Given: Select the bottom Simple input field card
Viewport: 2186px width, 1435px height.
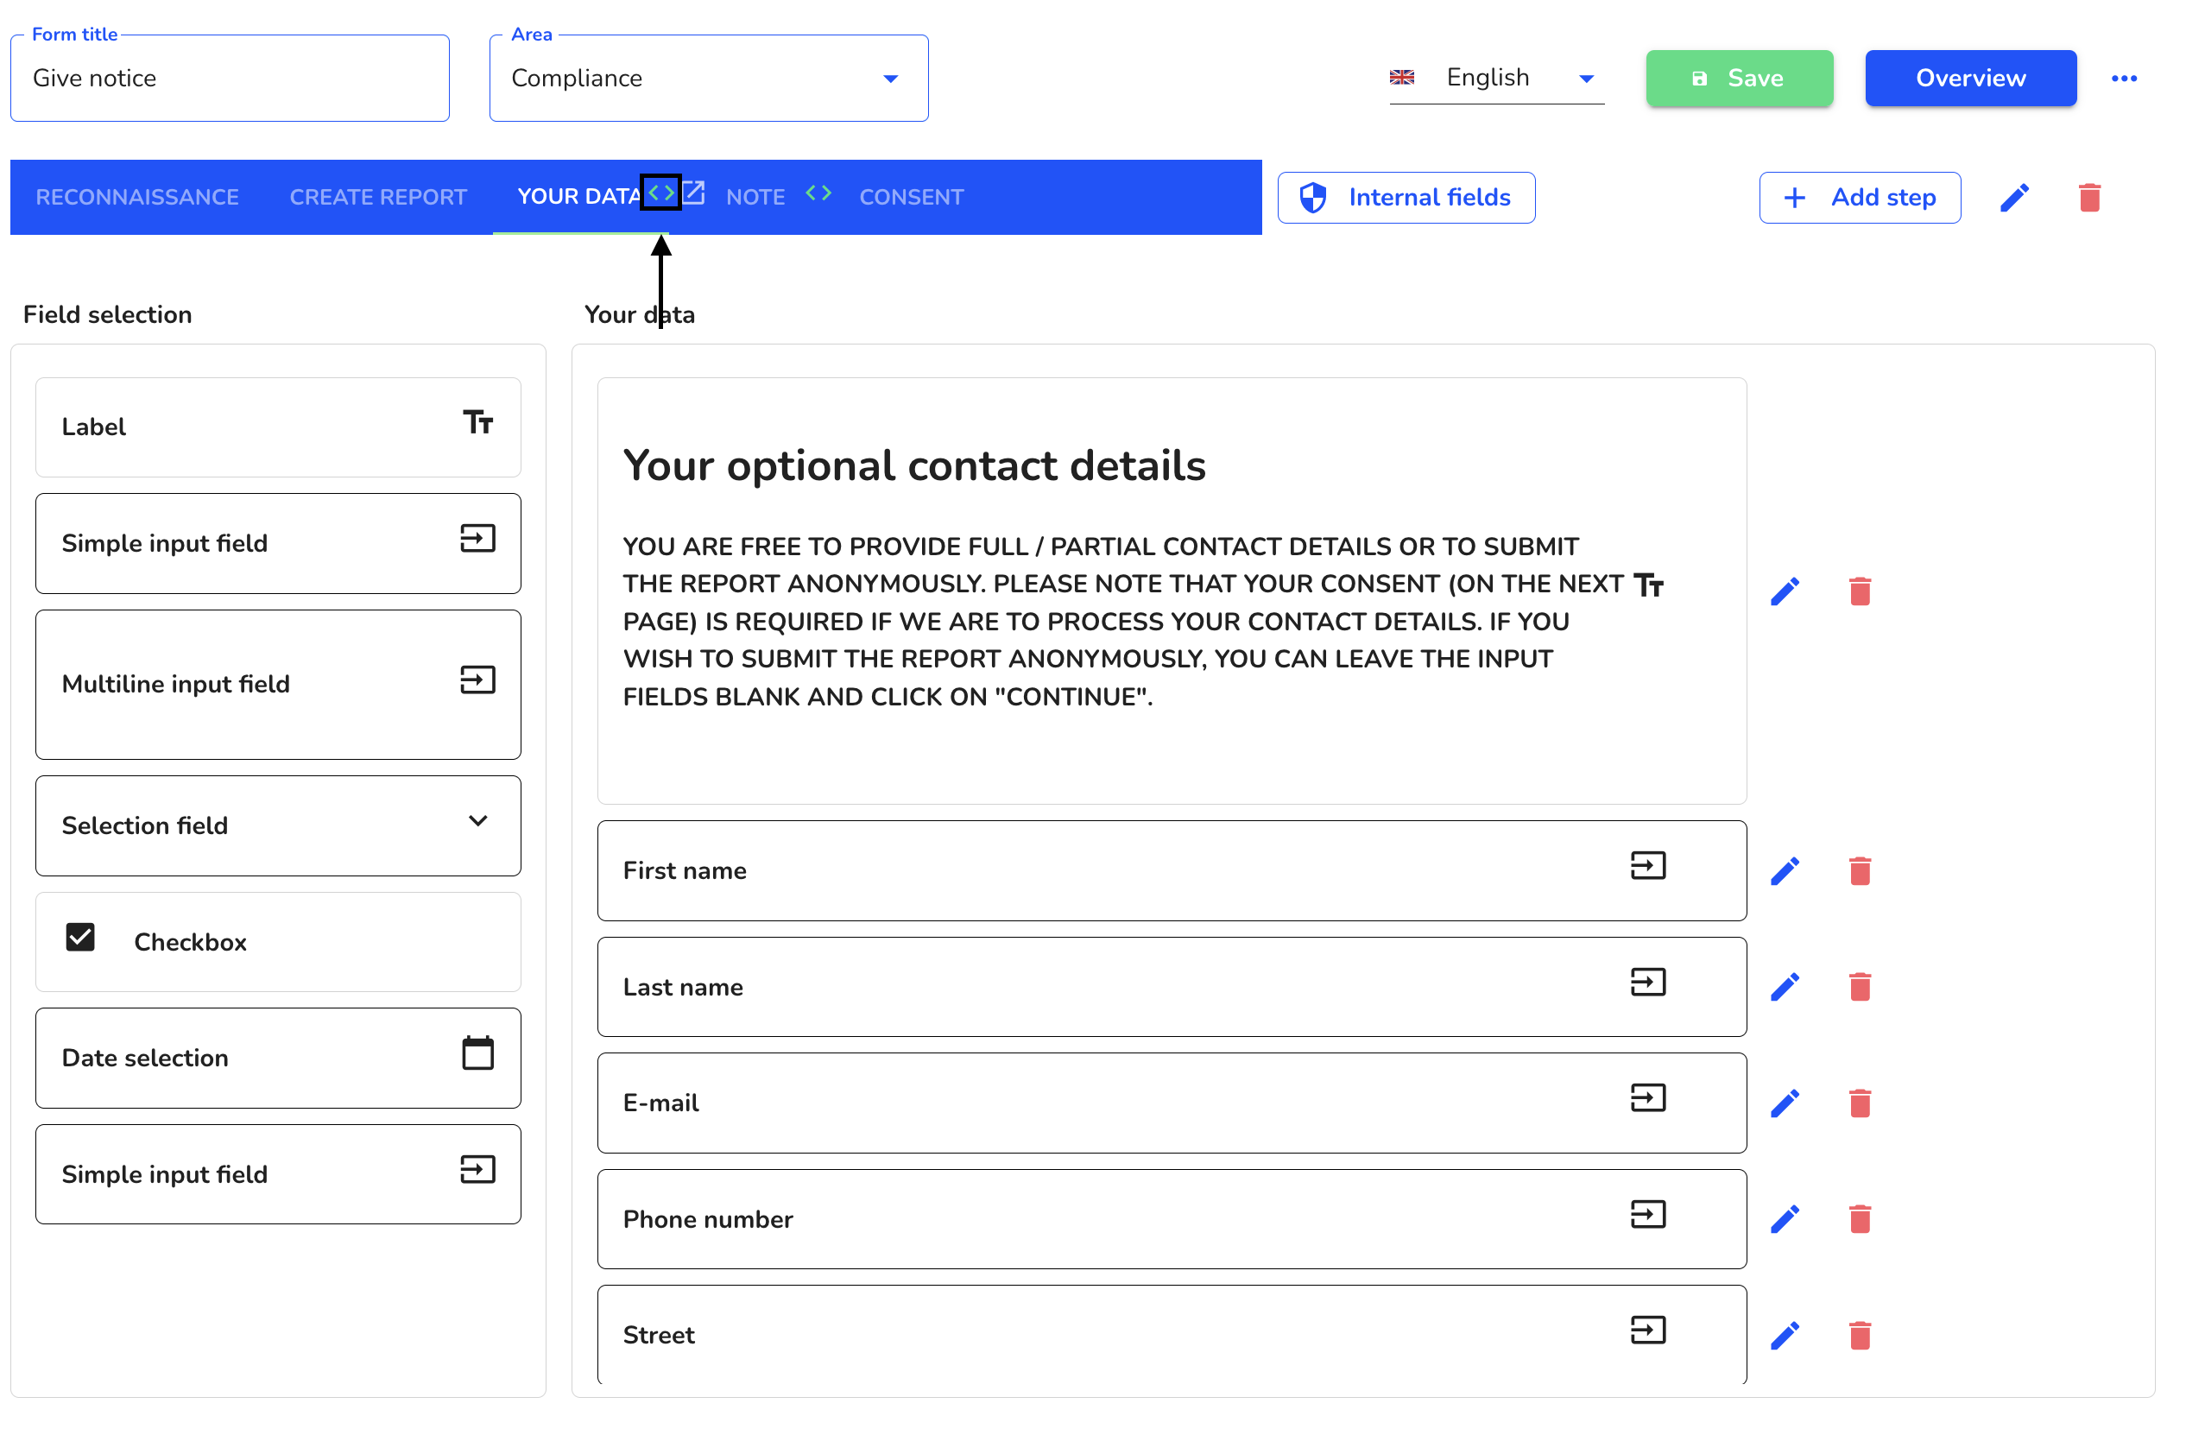Looking at the screenshot, I should click(x=278, y=1174).
